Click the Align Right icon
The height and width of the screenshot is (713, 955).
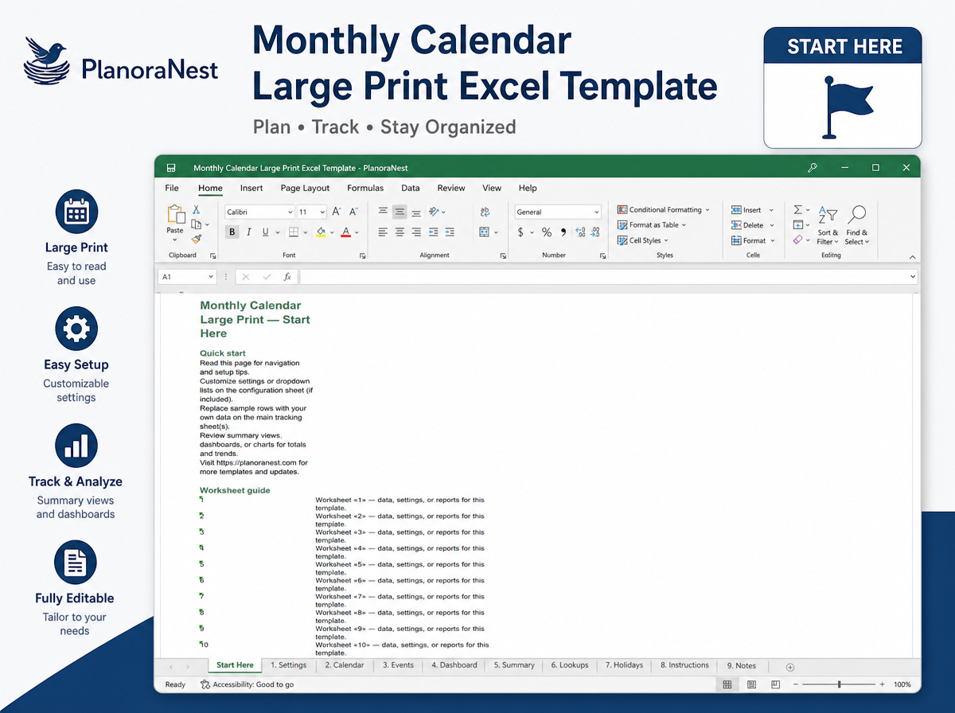(416, 232)
